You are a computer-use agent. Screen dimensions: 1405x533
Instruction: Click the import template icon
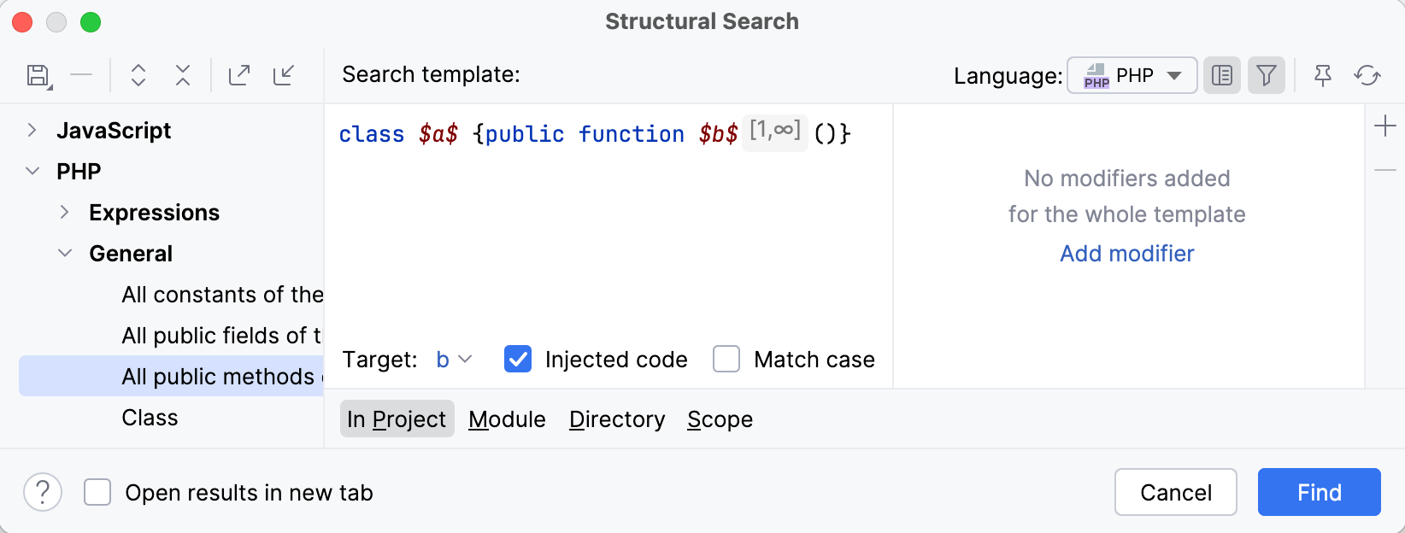coord(284,75)
